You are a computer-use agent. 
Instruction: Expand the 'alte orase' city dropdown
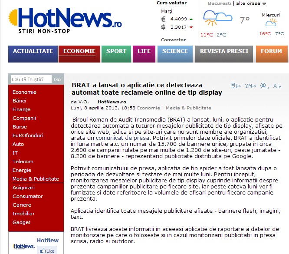(251, 3)
